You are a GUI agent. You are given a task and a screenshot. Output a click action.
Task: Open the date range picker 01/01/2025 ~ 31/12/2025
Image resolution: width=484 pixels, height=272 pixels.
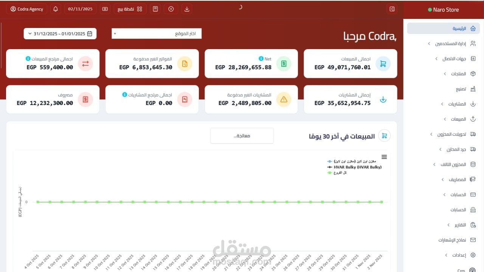tap(60, 34)
